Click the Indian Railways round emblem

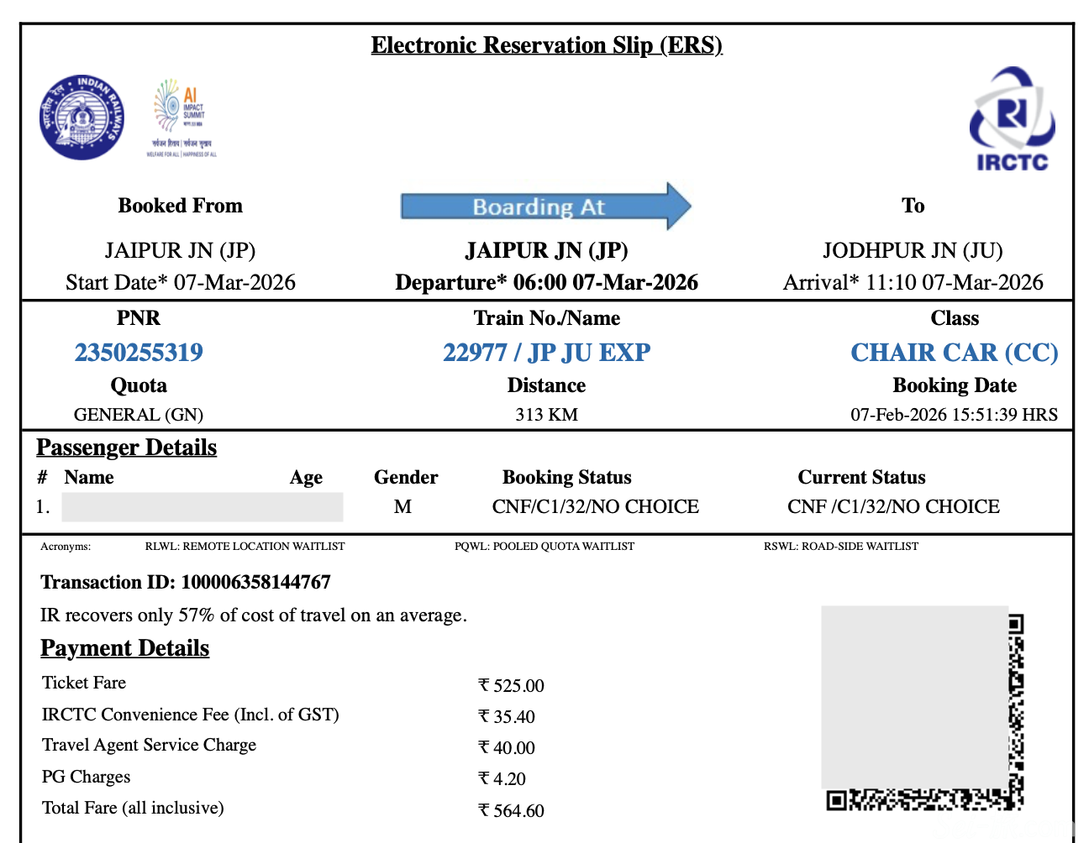tap(82, 118)
